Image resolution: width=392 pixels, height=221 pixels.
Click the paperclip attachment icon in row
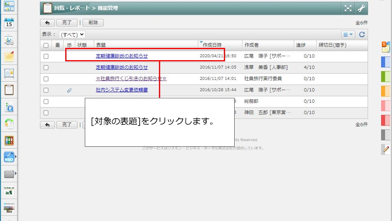tap(69, 90)
